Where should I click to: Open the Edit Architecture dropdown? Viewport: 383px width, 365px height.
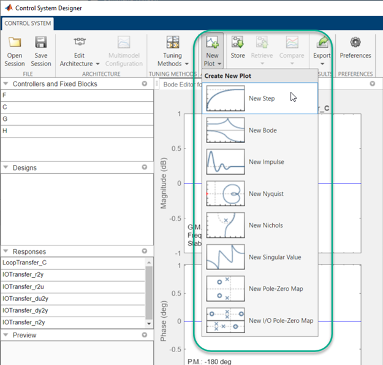(x=80, y=60)
